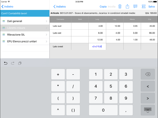Image resolution: width=158 pixels, height=118 pixels.
Task: Tap the multiply asterisk key
Action: [58, 86]
